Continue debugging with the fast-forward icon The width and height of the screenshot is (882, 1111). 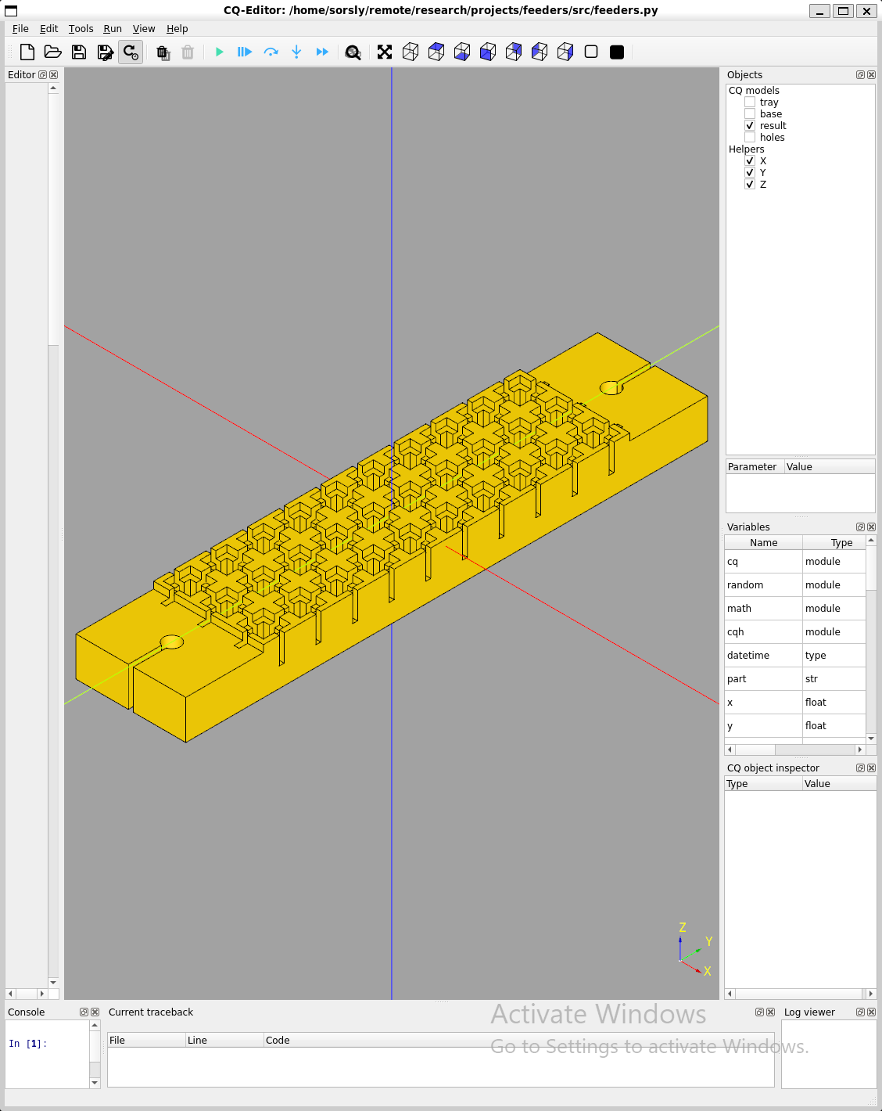[322, 52]
